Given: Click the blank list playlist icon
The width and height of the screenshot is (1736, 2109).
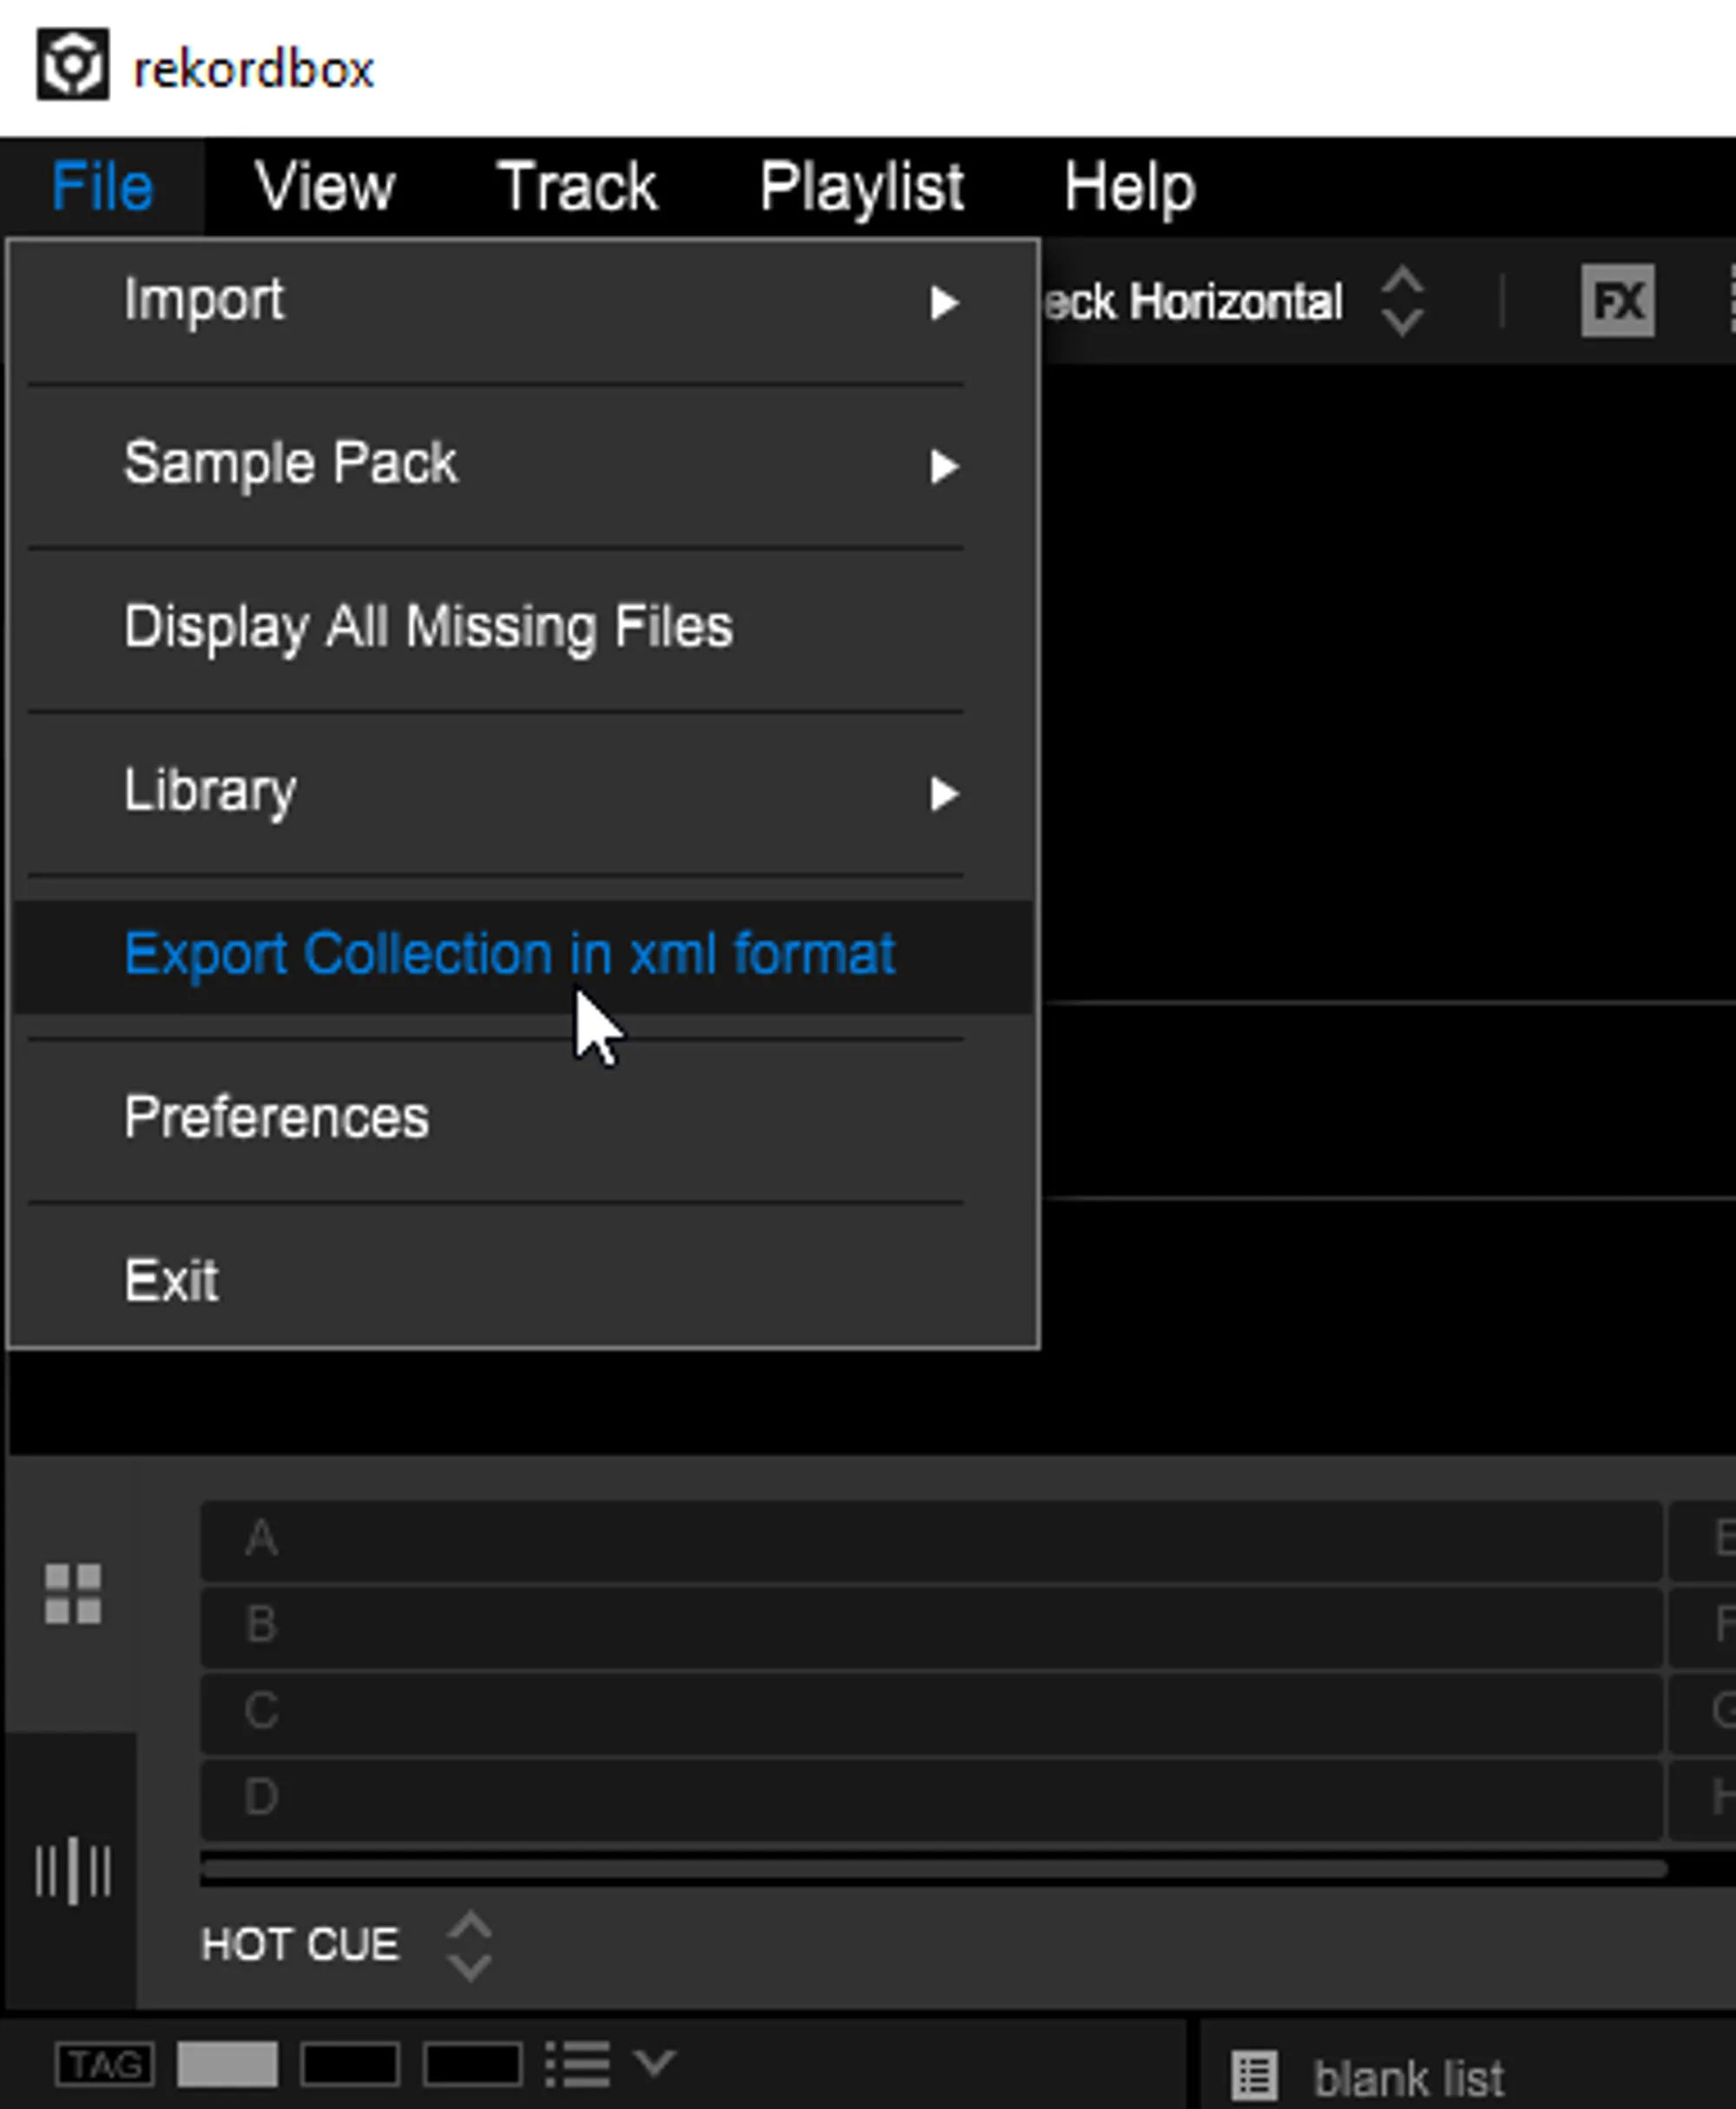Looking at the screenshot, I should pyautogui.click(x=1254, y=2076).
